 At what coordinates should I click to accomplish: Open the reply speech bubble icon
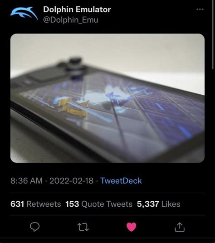(x=35, y=227)
